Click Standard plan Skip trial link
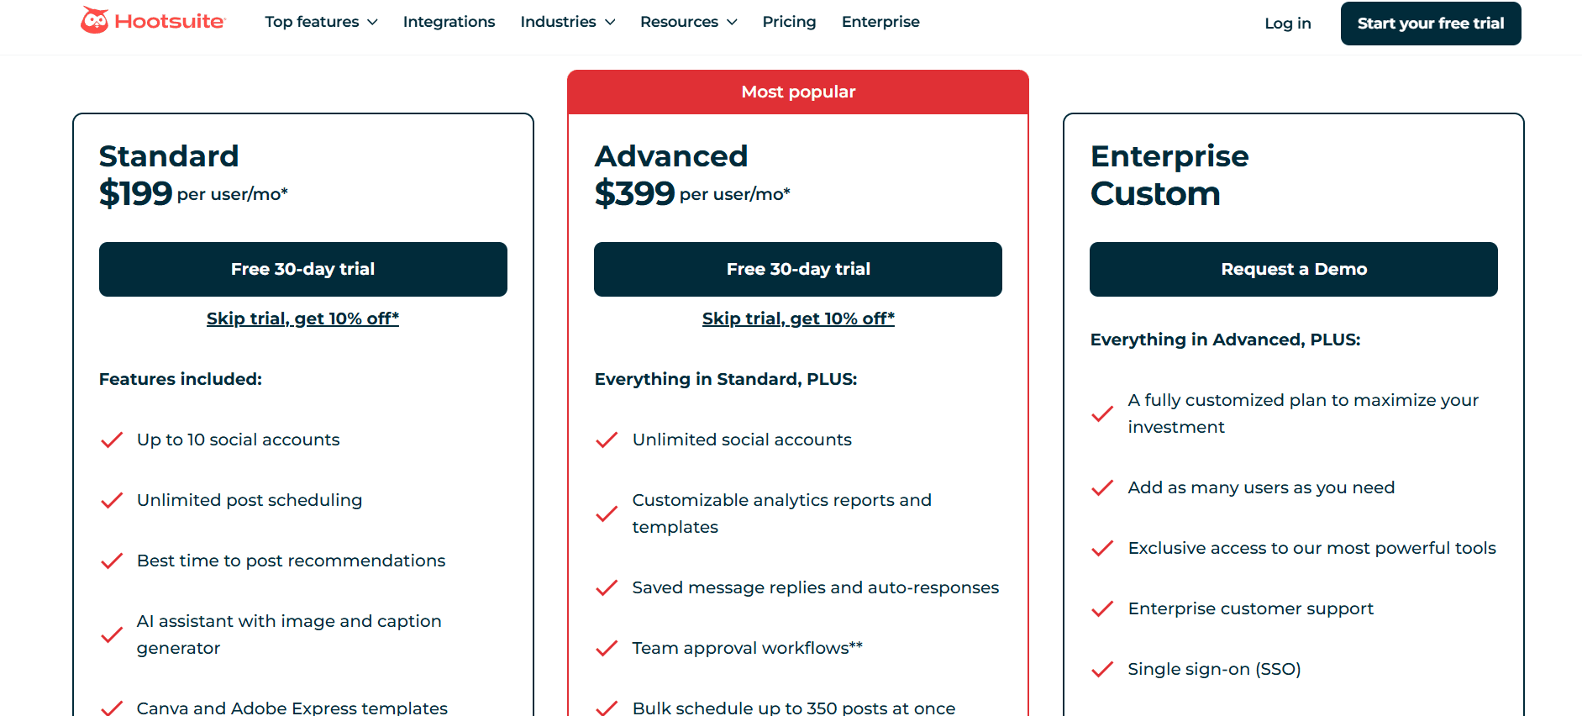1582x716 pixels. [302, 319]
